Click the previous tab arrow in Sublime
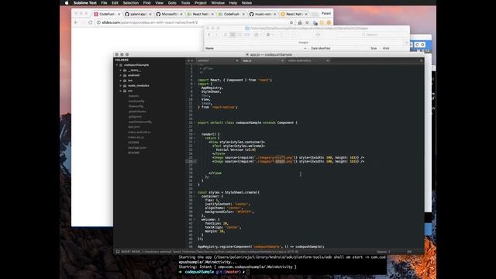This screenshot has height=279, width=496. 188,60
